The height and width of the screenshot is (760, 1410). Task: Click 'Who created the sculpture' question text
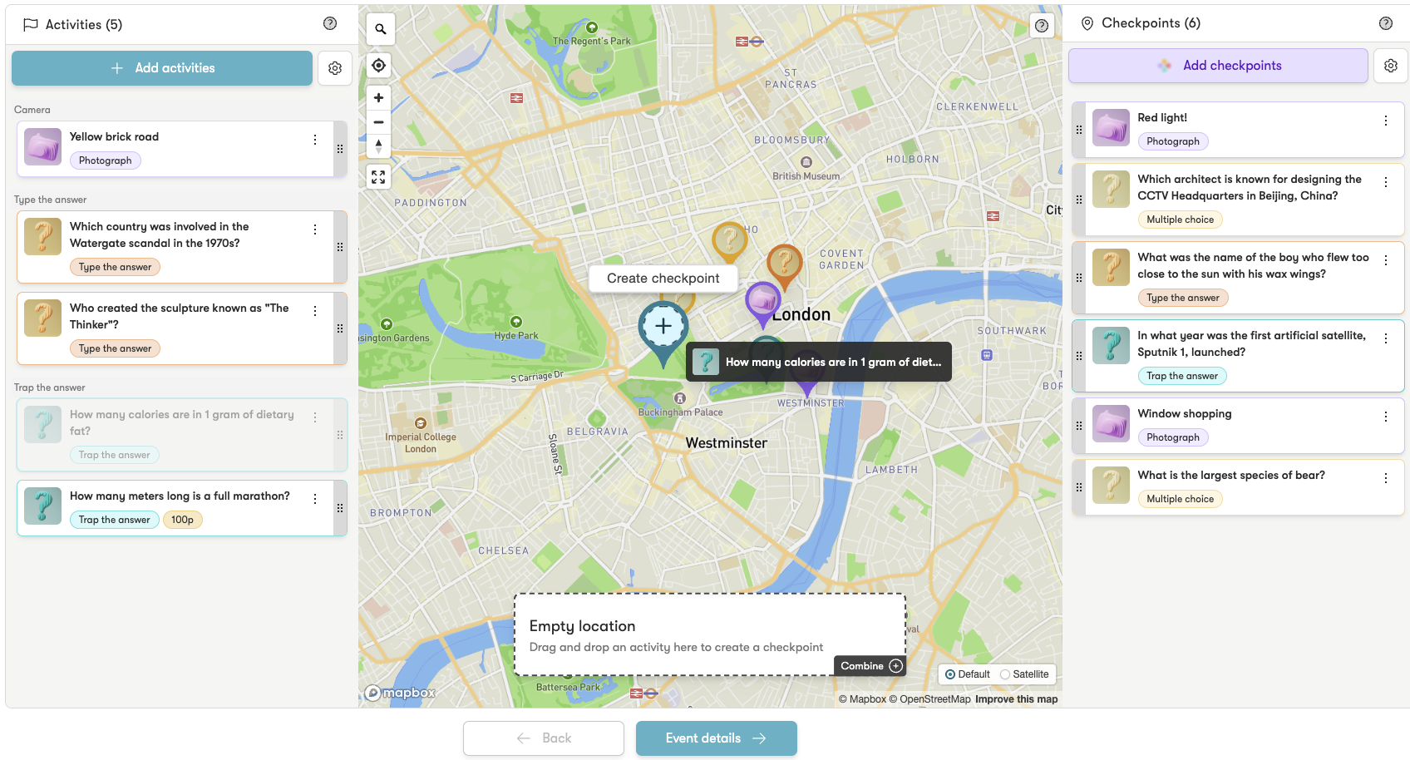point(180,316)
